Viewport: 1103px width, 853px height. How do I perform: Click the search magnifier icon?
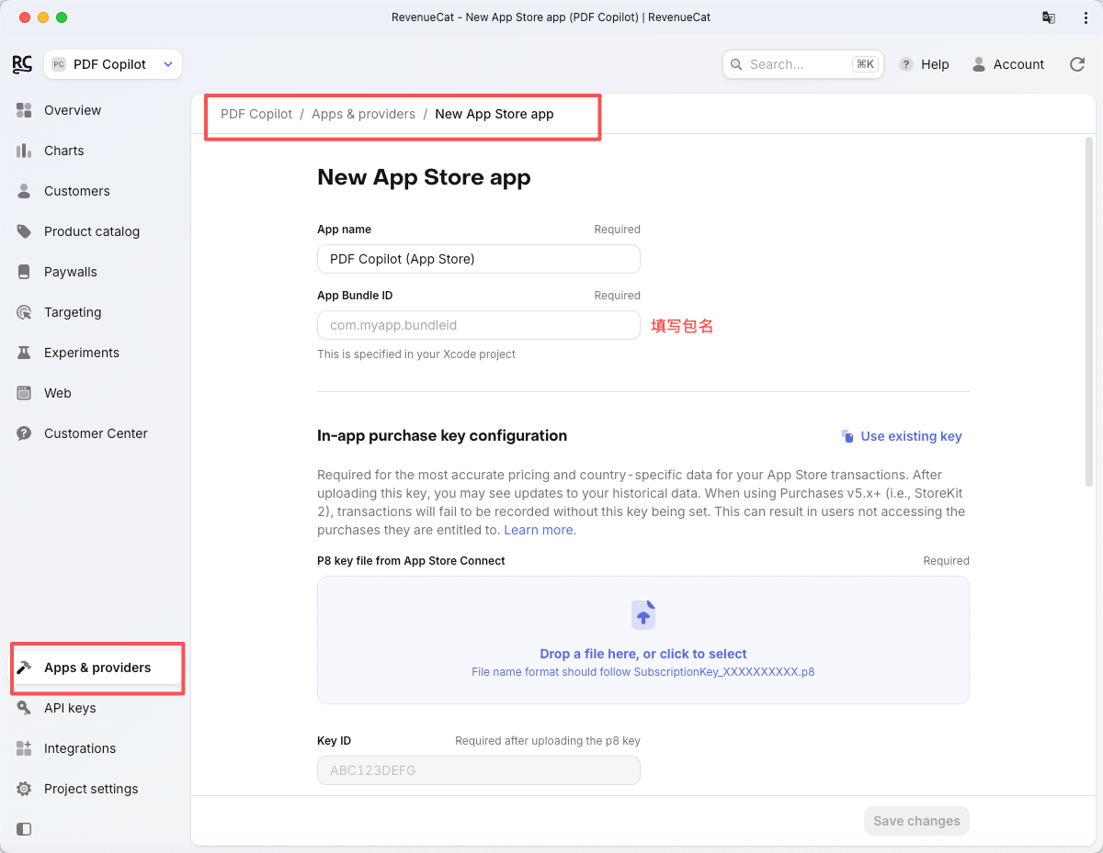pos(737,64)
